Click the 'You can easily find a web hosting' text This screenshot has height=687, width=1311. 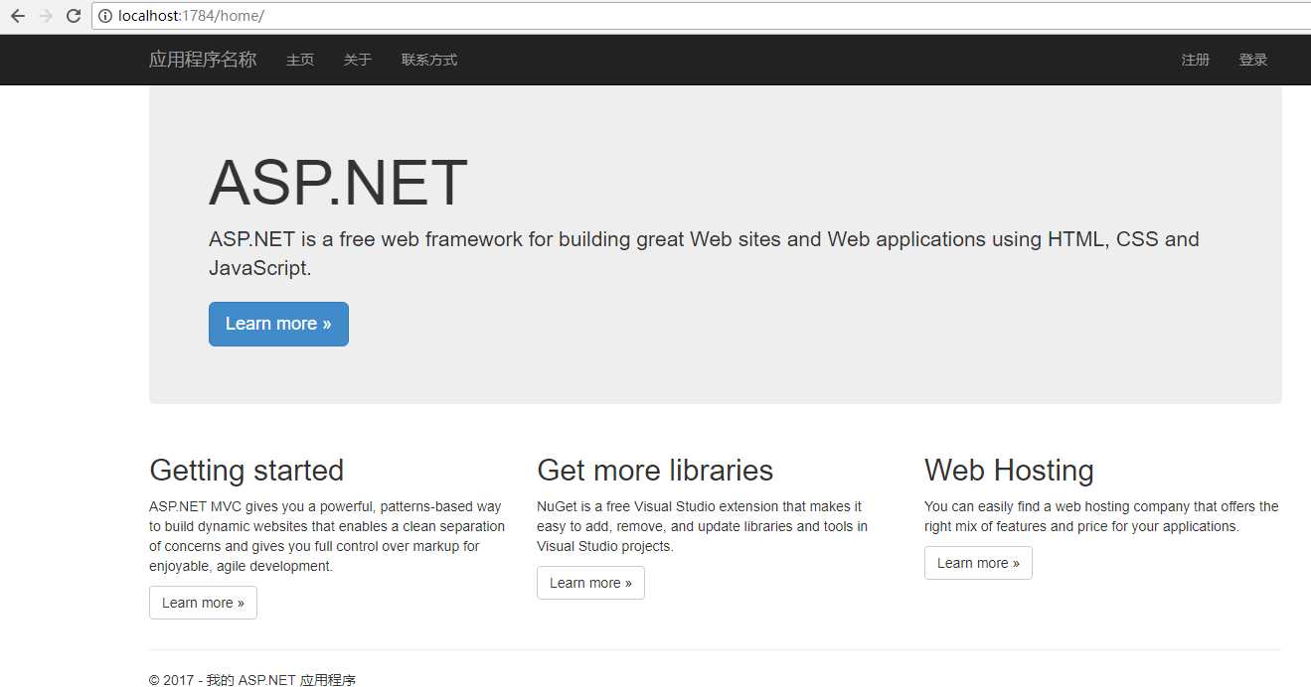(1101, 516)
